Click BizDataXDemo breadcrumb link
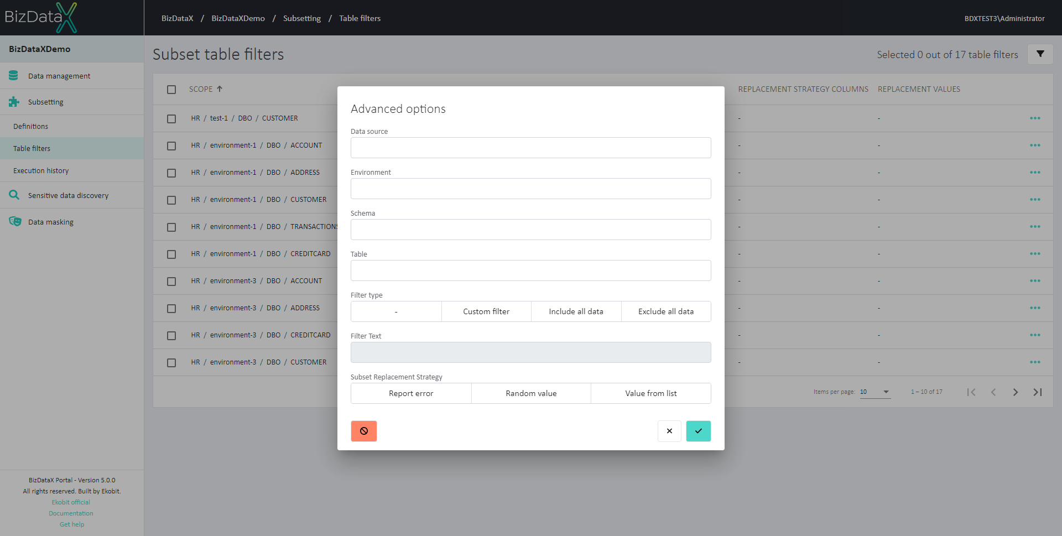 (238, 18)
